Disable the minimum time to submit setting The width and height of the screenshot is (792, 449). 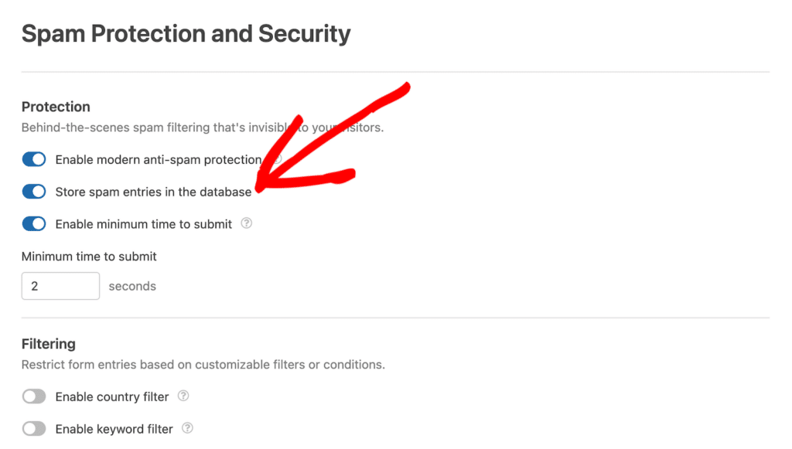pos(34,223)
